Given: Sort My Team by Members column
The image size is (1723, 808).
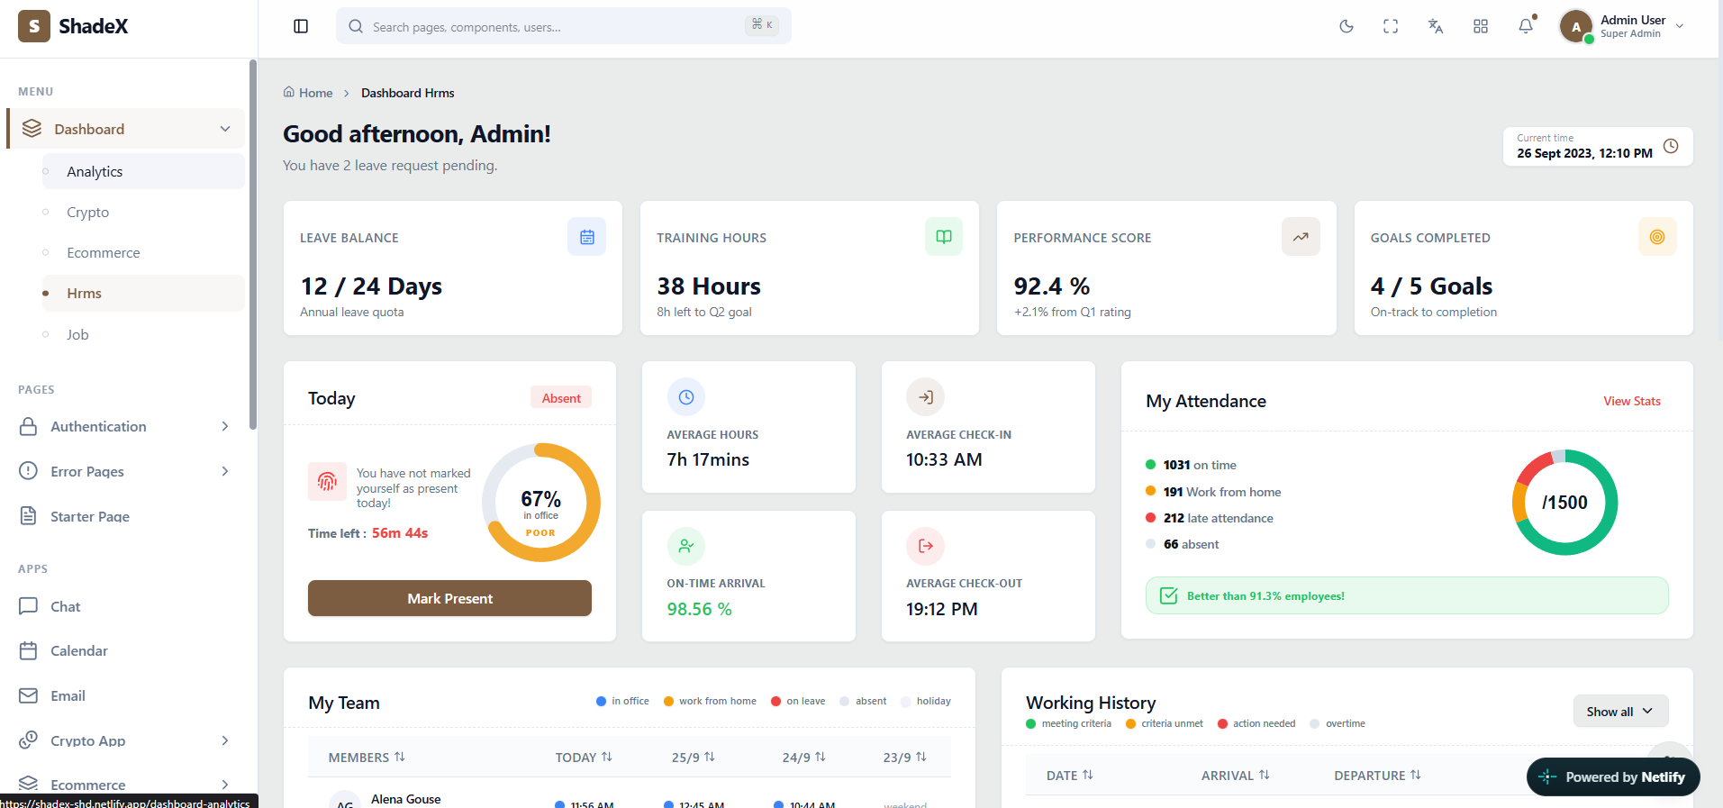Looking at the screenshot, I should 367,758.
